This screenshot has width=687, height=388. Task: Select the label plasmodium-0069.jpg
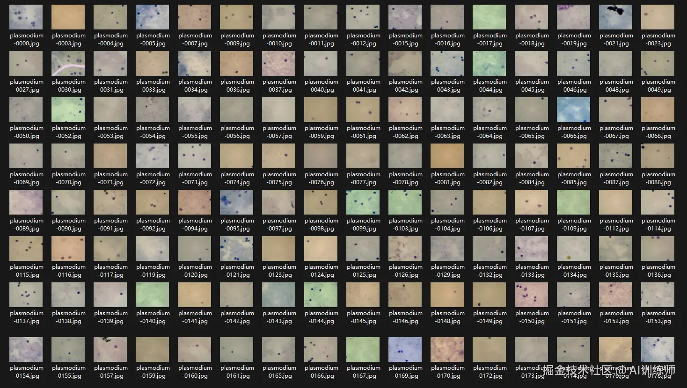click(27, 178)
